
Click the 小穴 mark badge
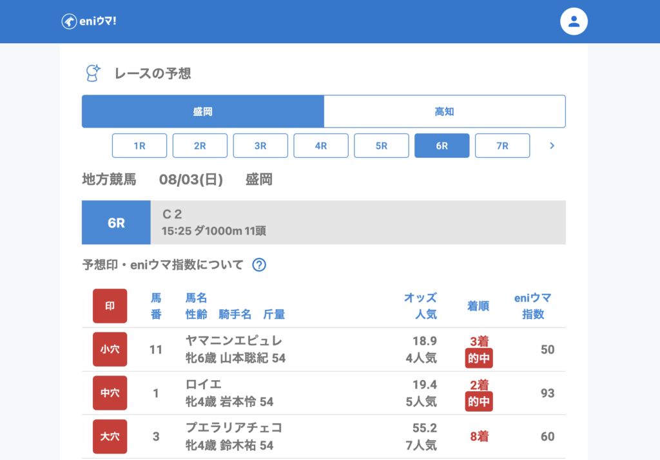tap(110, 349)
